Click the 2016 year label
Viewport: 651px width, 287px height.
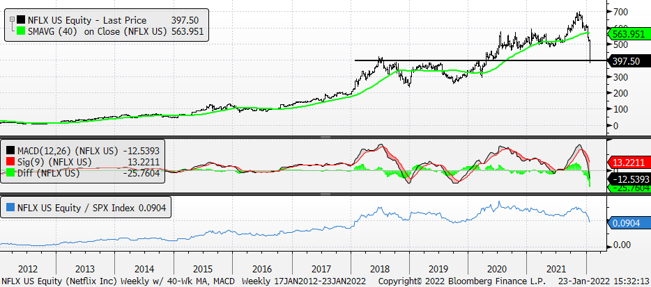point(261,268)
